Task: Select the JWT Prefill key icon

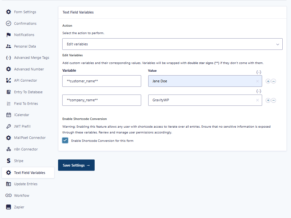Action: pyautogui.click(x=8, y=126)
